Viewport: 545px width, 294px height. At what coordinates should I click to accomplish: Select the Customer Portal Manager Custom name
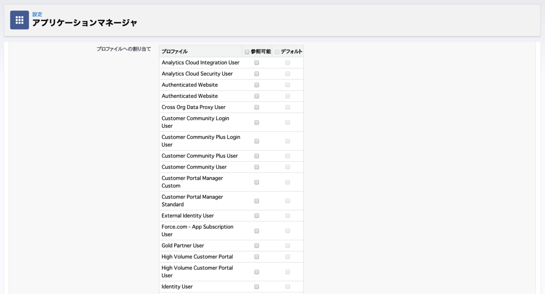[x=192, y=182]
